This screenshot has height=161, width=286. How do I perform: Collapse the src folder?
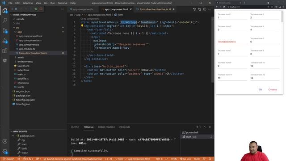coord(17,28)
